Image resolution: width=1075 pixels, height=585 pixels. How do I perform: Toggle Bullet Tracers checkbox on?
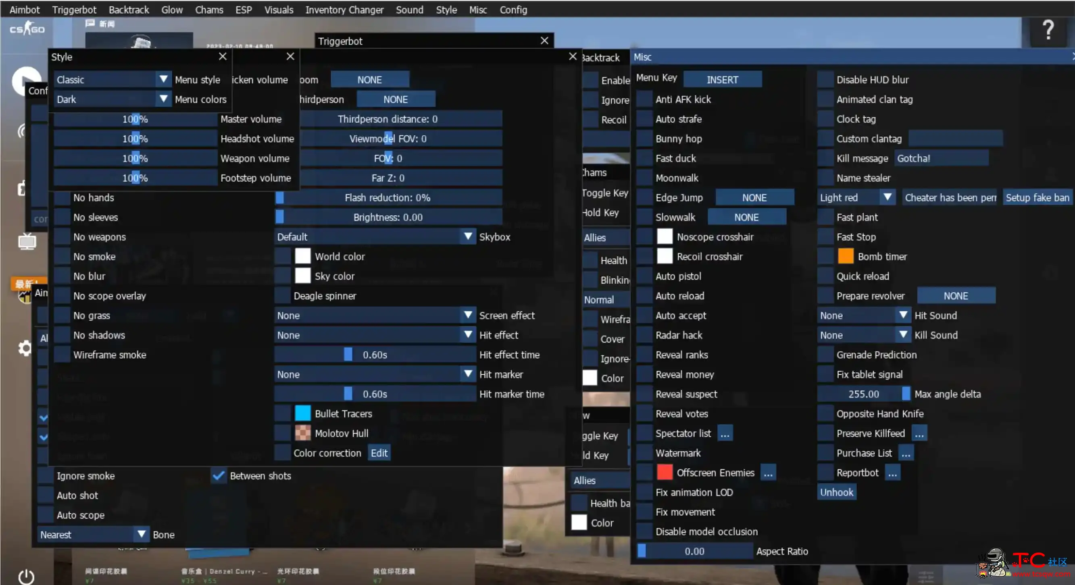[283, 413]
